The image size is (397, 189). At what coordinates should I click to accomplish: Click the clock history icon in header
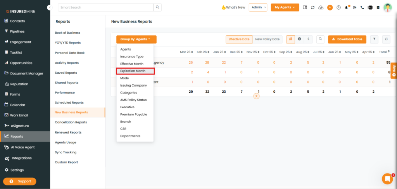338,7
